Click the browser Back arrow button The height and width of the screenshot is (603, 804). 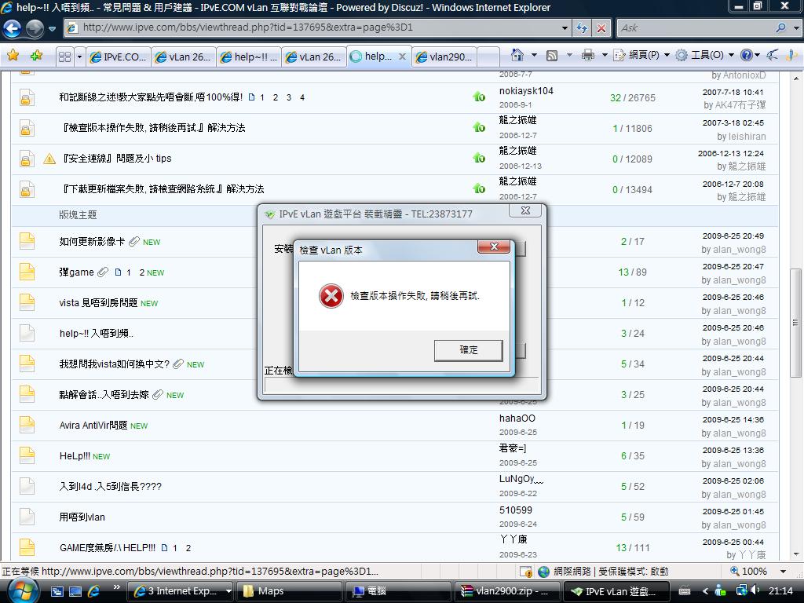(x=13, y=28)
